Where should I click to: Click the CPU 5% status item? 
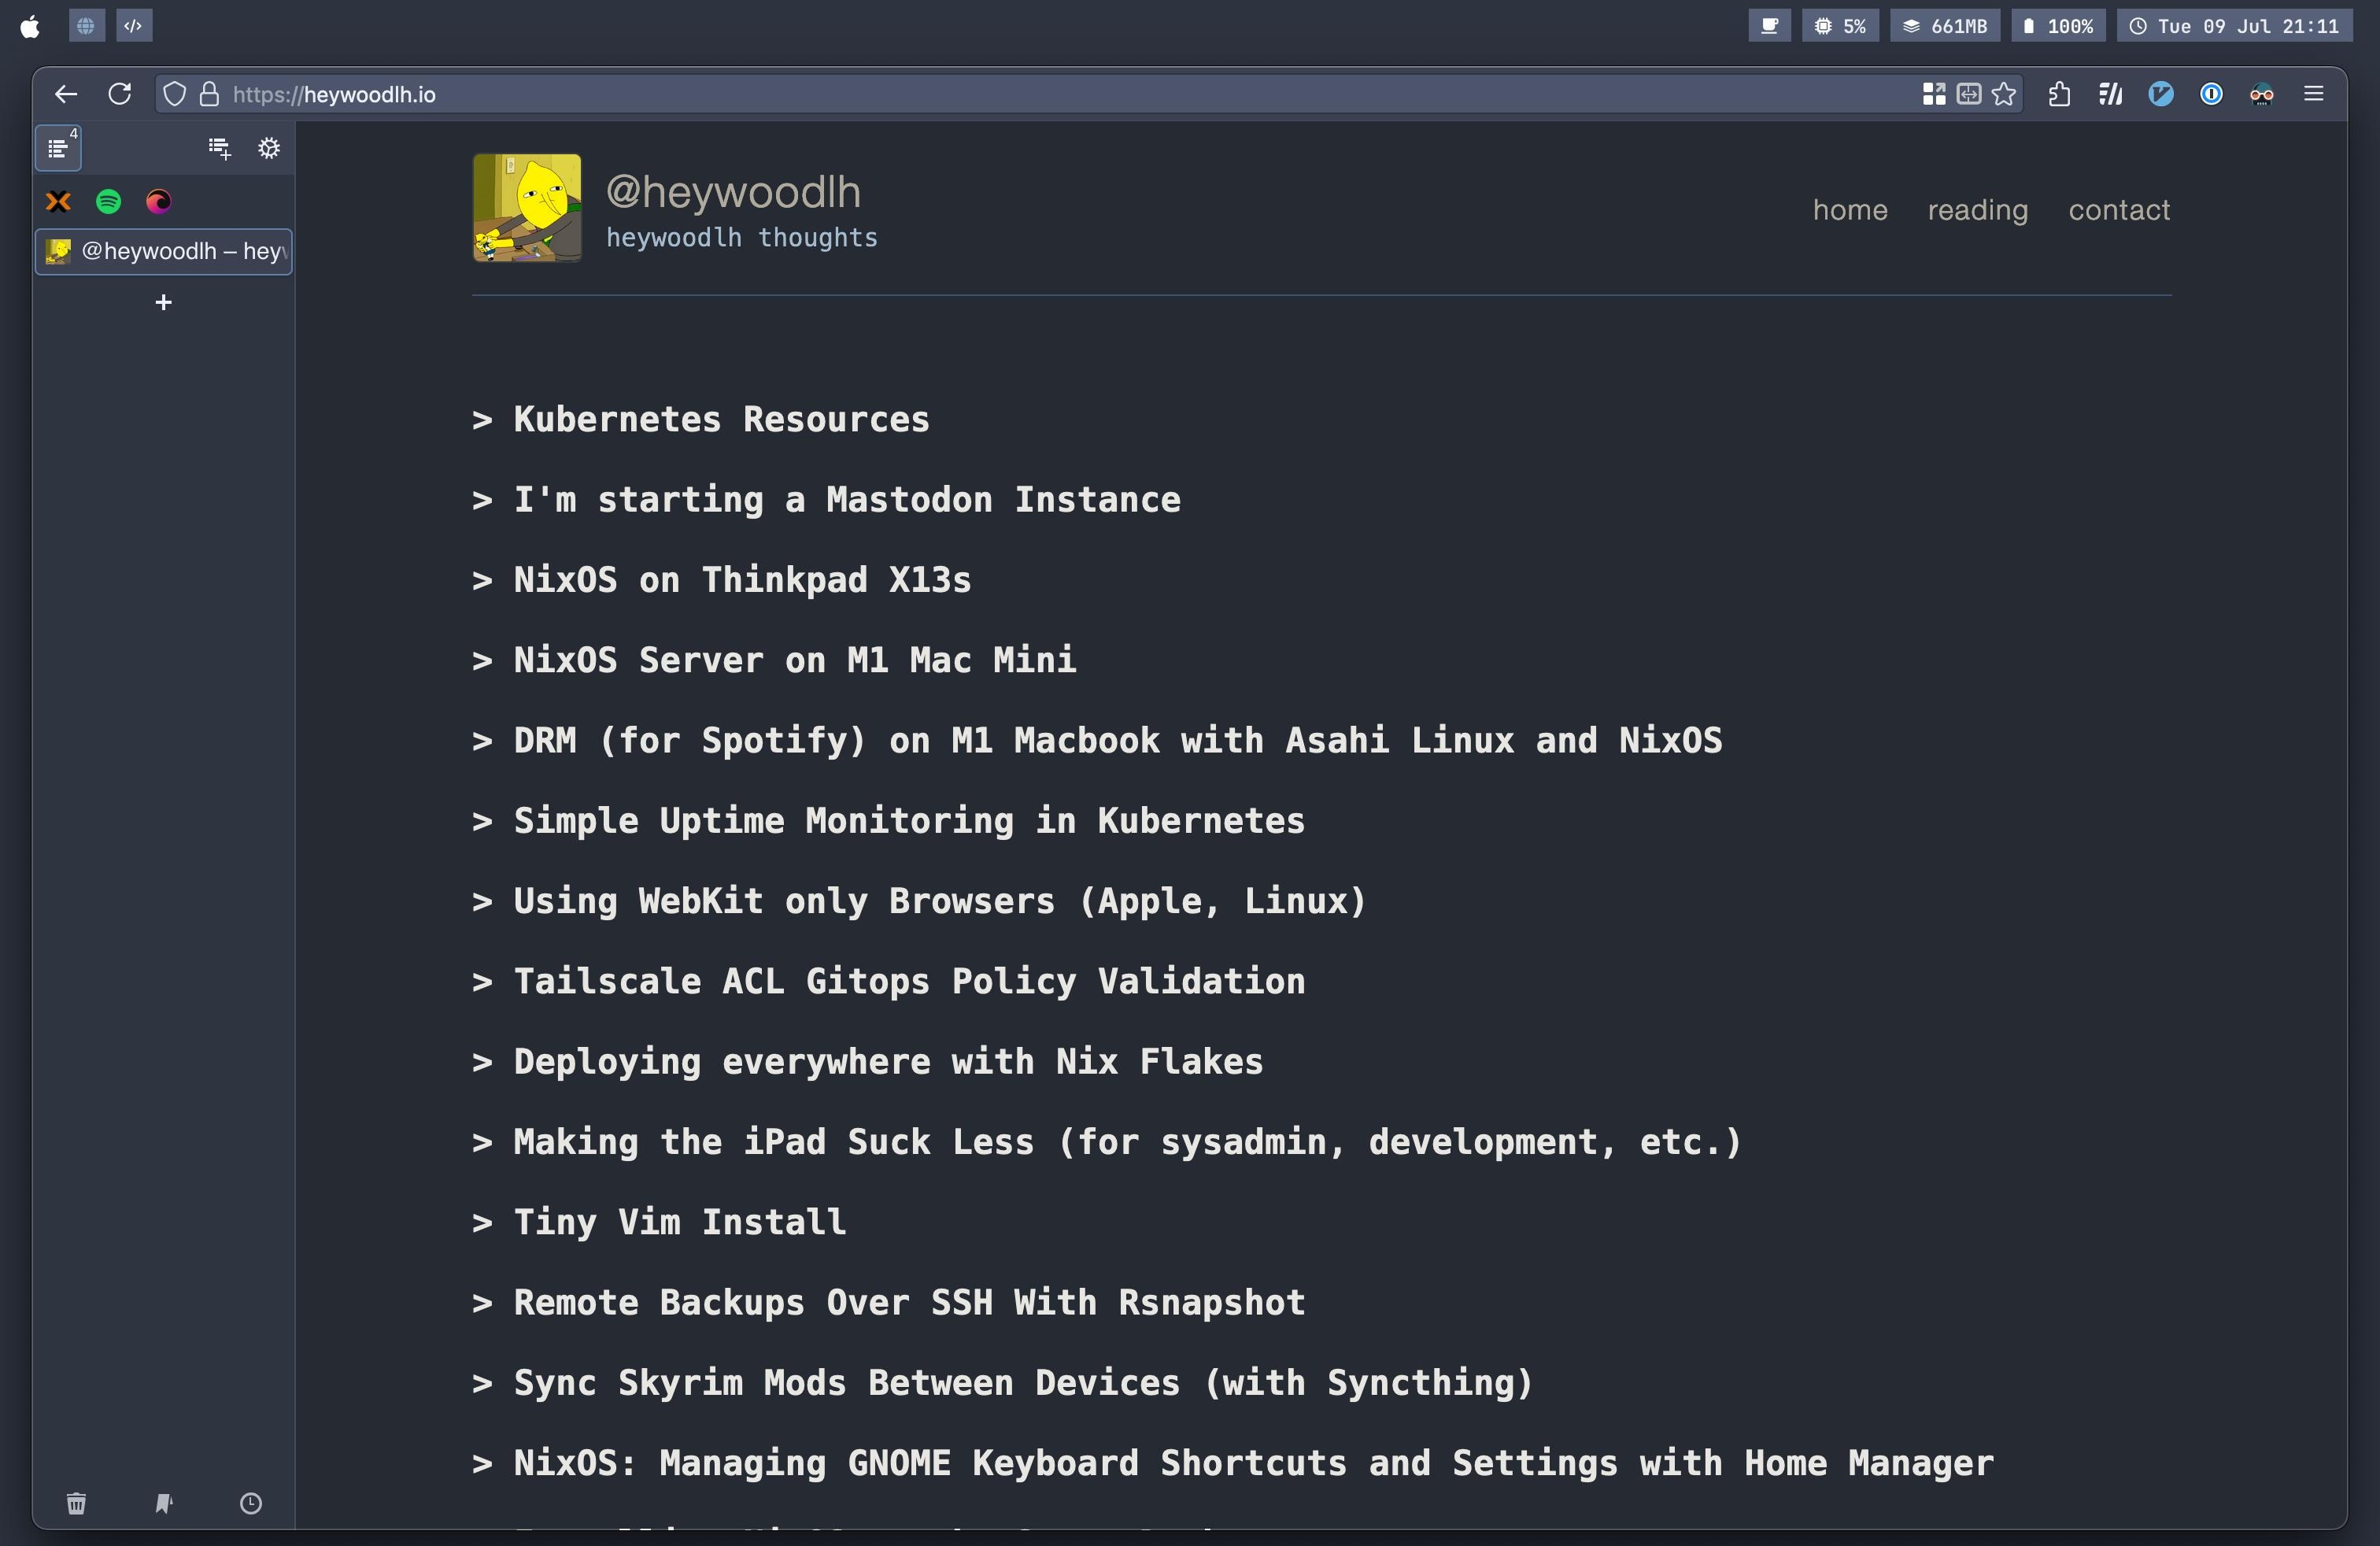pyautogui.click(x=1840, y=26)
